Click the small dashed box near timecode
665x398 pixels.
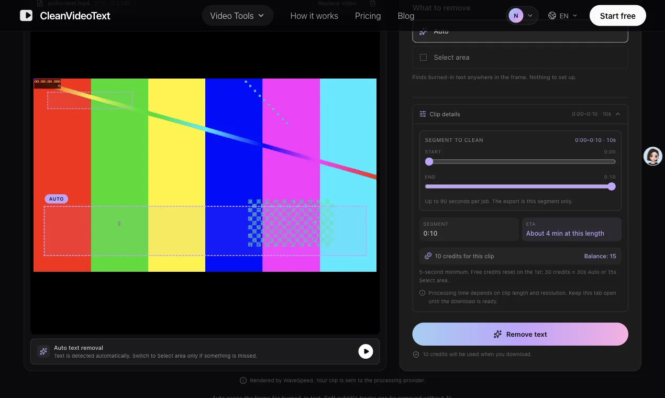(x=90, y=101)
